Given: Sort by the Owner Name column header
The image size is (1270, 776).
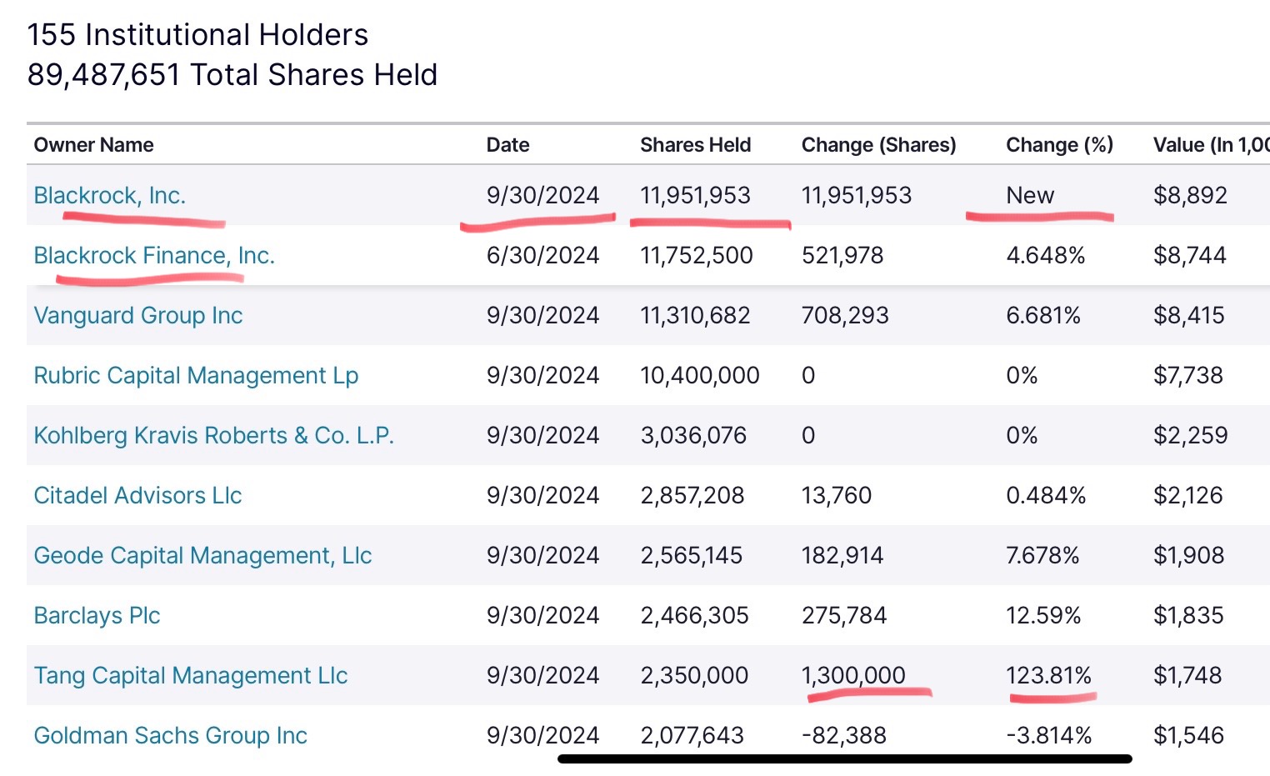Looking at the screenshot, I should click(93, 145).
